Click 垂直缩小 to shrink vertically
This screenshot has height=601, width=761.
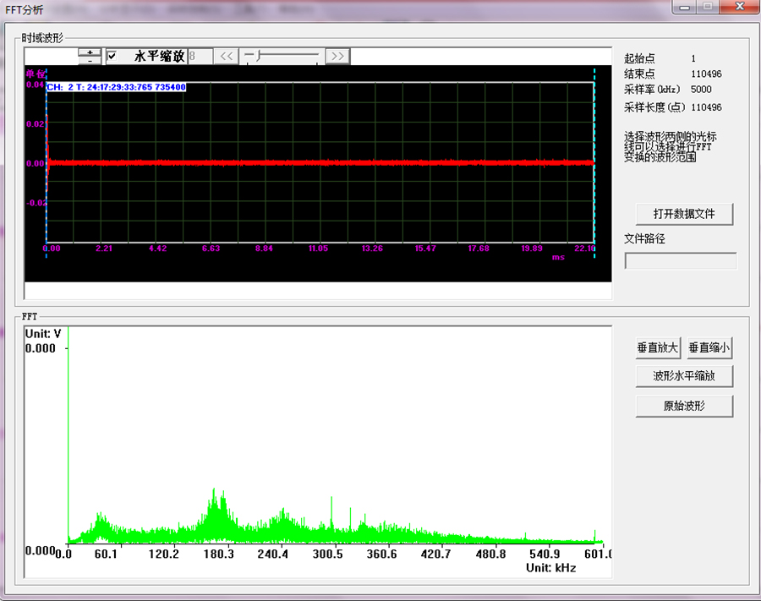click(709, 347)
